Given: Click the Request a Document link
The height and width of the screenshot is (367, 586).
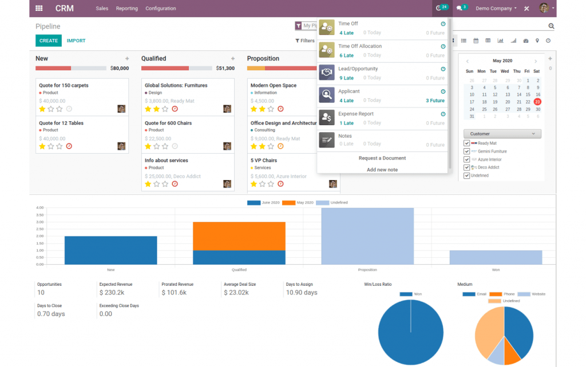Looking at the screenshot, I should [382, 158].
